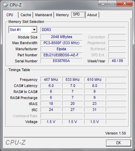The width and height of the screenshot is (135, 151).
Task: Click the Memory Slot Selection group title
Action: coord(26,22)
